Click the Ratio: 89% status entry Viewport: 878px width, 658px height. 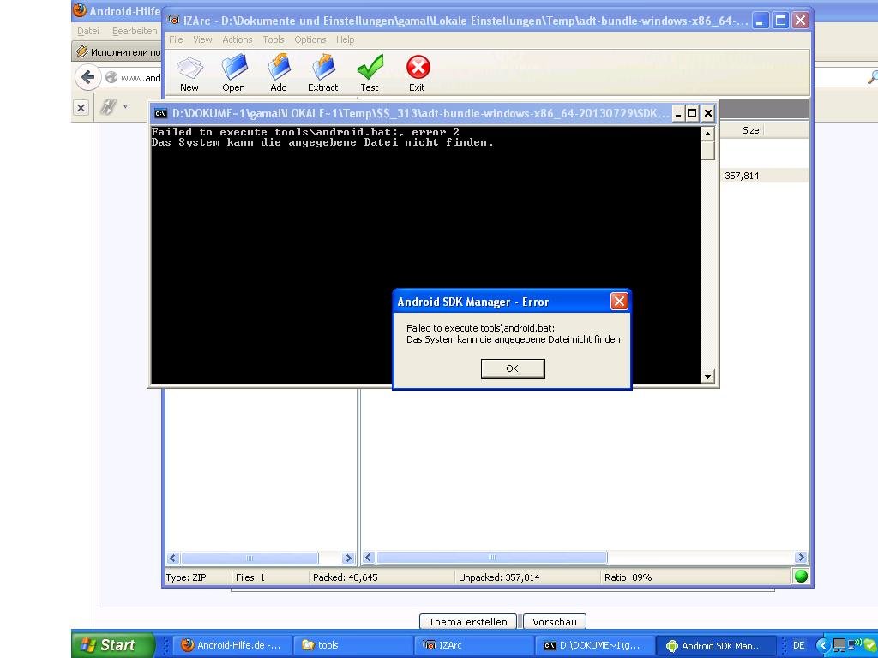pyautogui.click(x=628, y=577)
